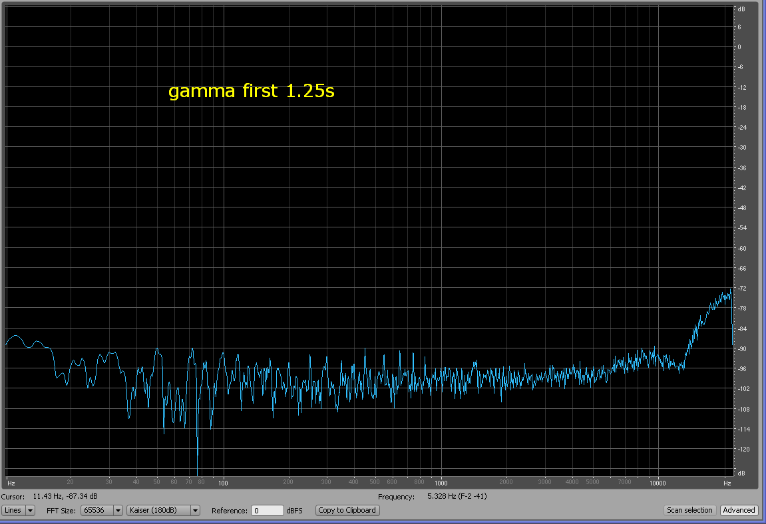Click the 2000 Hz frequency axis label
The height and width of the screenshot is (524, 766).
pos(506,482)
